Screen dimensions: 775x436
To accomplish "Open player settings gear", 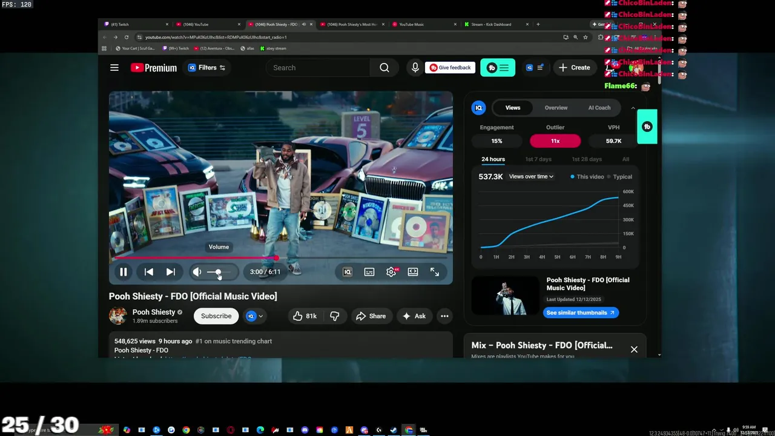I will 391,272.
